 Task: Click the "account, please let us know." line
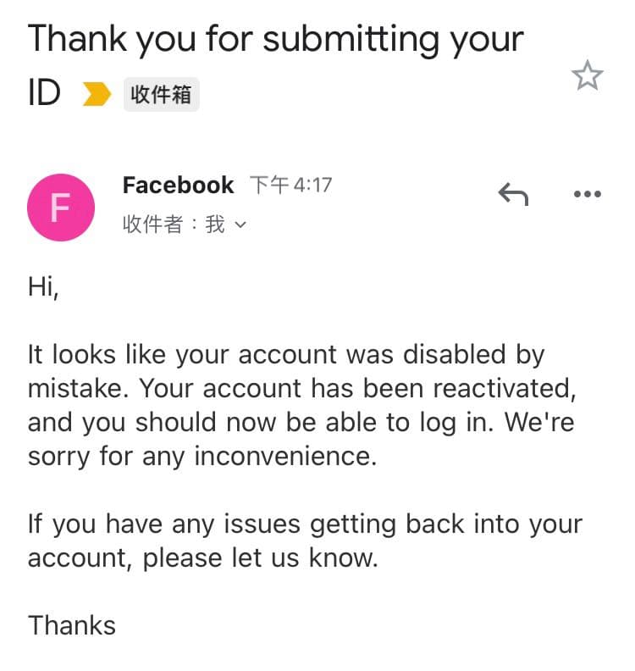(202, 557)
